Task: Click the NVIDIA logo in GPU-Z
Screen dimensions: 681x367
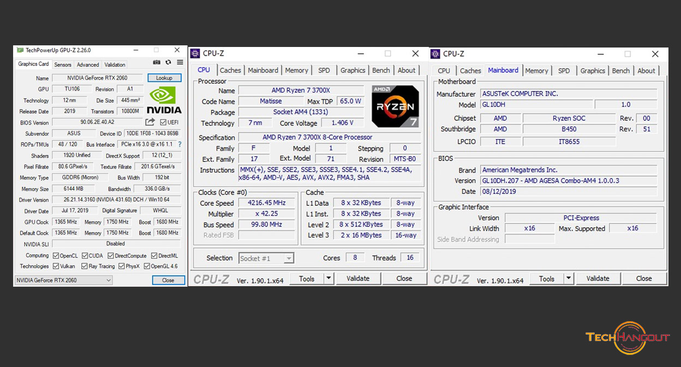Action: pyautogui.click(x=165, y=100)
